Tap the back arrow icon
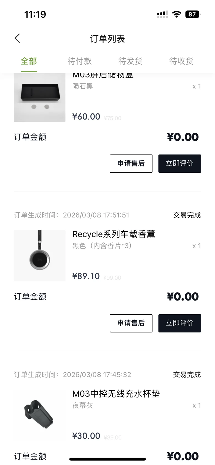The height and width of the screenshot is (465, 215). click(17, 38)
